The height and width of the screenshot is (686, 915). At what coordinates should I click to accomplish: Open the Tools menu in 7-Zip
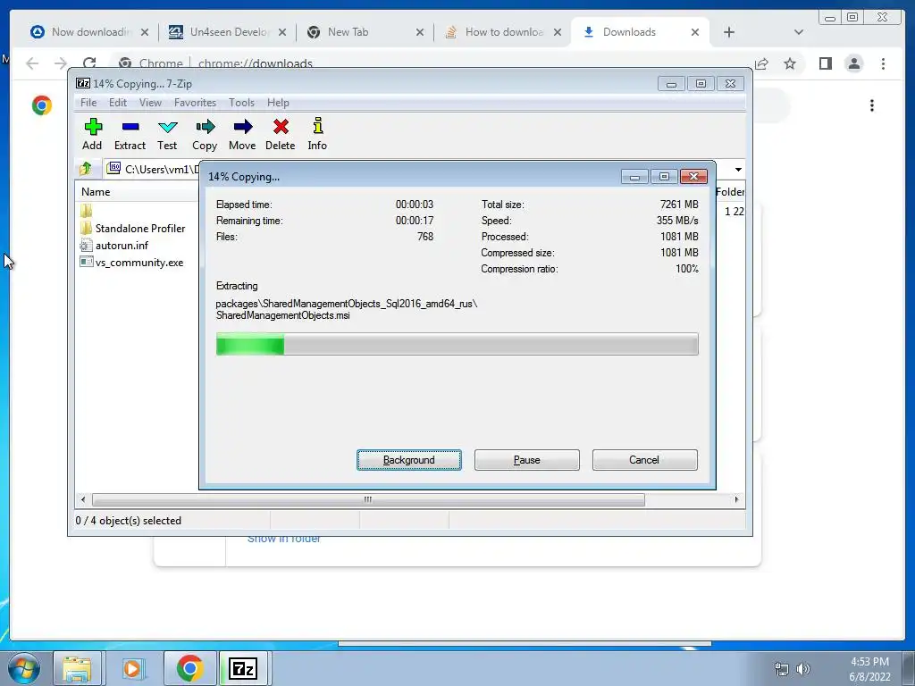[241, 103]
